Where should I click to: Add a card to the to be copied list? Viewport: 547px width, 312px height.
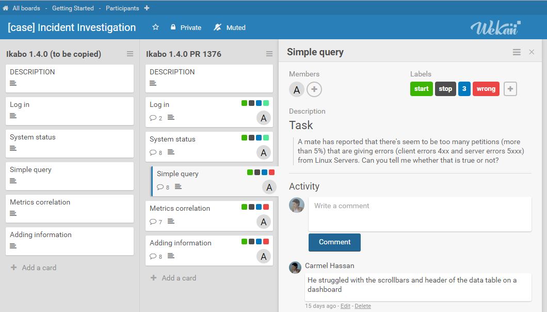click(x=34, y=268)
